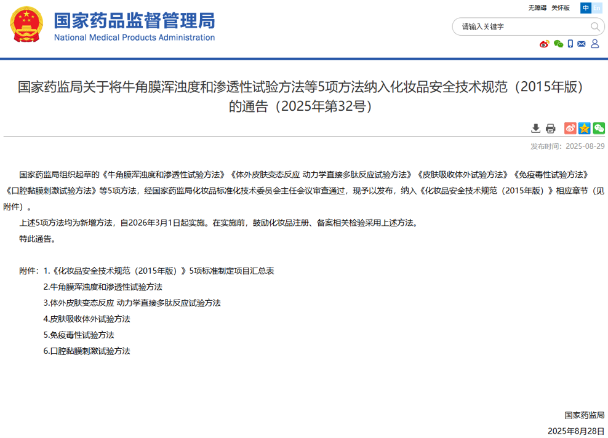Select En English language toggle
This screenshot has height=438, width=608.
pos(596,8)
